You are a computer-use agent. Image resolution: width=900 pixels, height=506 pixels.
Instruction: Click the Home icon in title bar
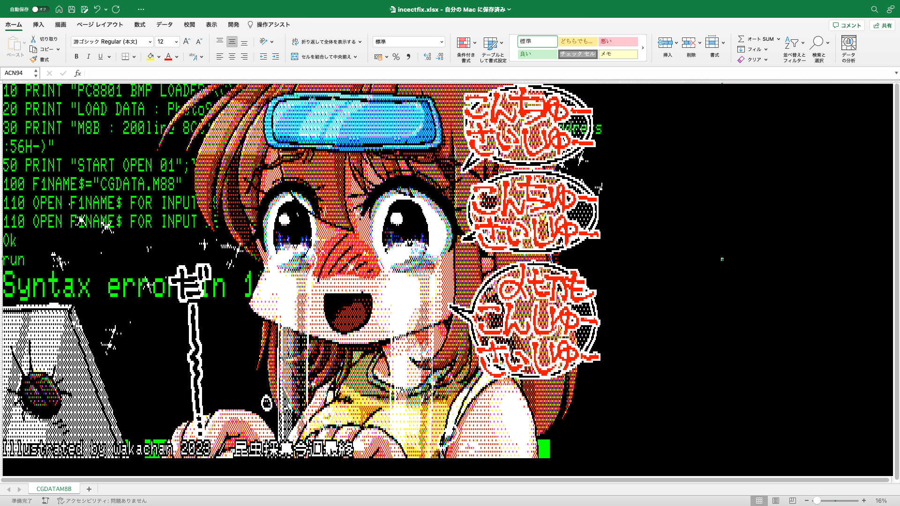click(x=59, y=9)
